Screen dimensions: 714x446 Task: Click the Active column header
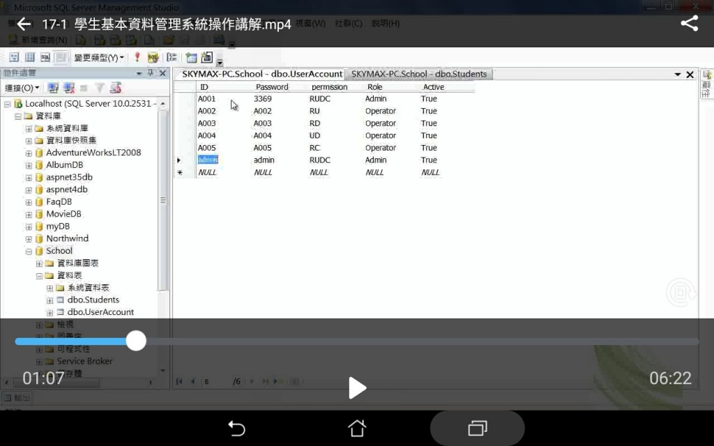coord(447,87)
